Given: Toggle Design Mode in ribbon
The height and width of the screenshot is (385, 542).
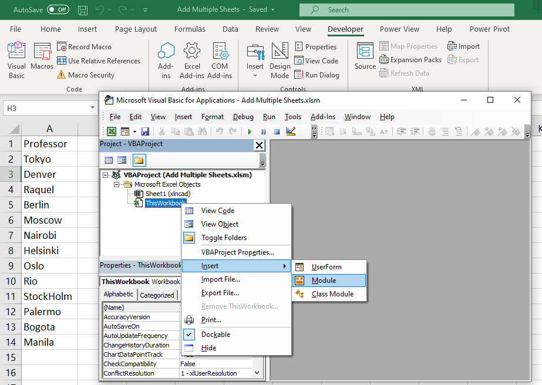Looking at the screenshot, I should coord(280,60).
